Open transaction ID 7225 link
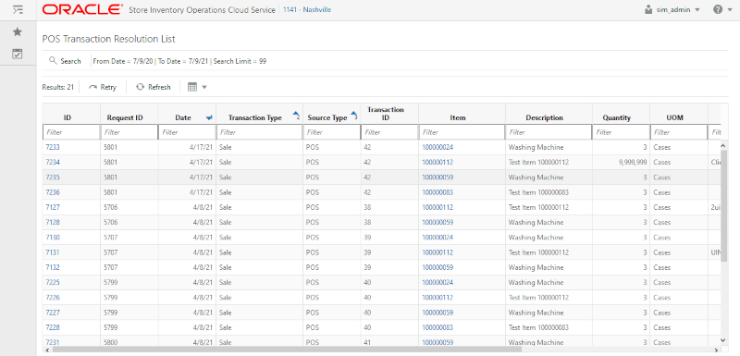 click(x=53, y=282)
